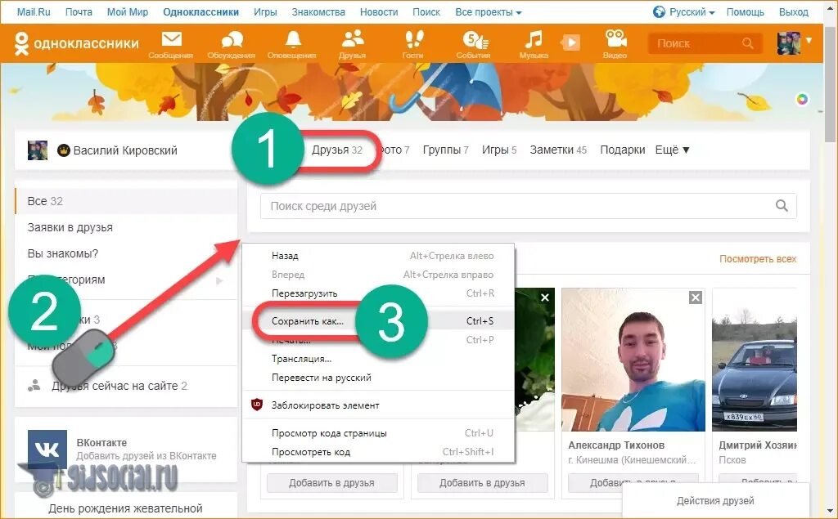The height and width of the screenshot is (519, 838).
Task: Expand the categories submenu arrow in sidebar
Action: 219,280
